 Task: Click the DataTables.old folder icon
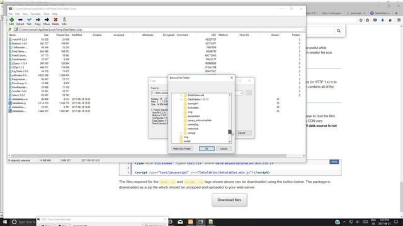[185, 95]
